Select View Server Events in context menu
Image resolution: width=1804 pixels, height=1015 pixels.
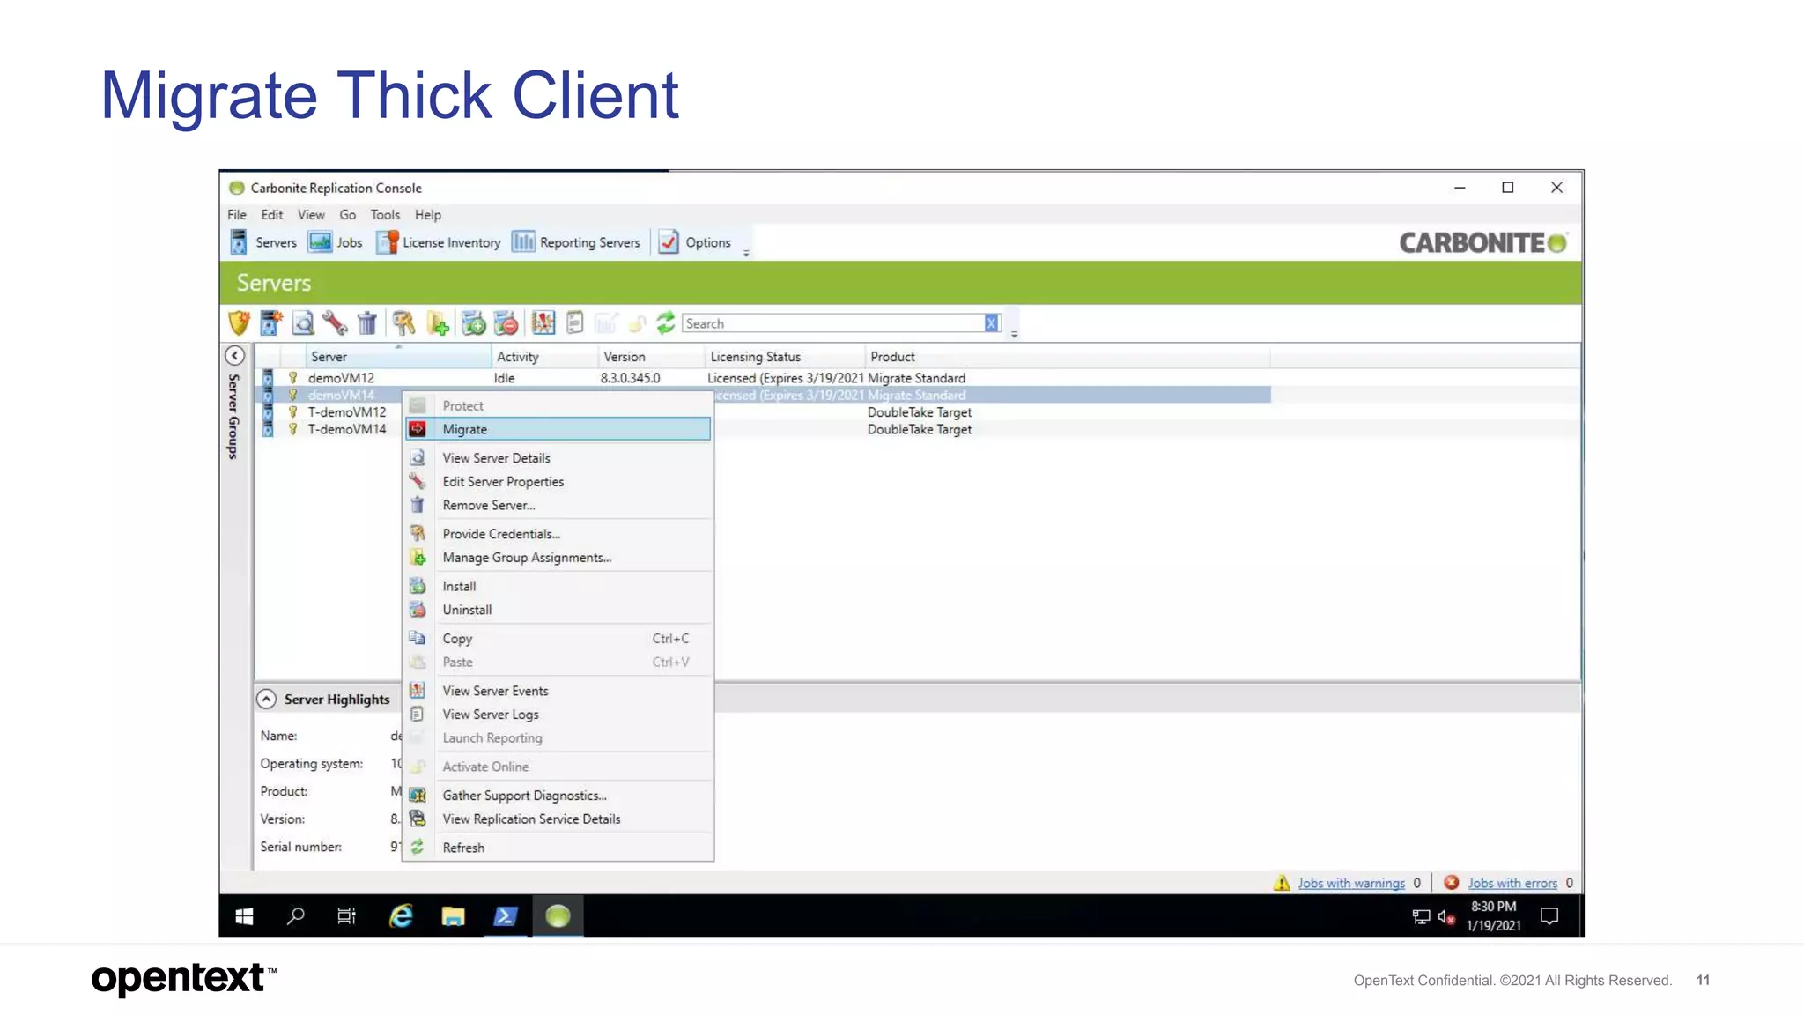558,691
